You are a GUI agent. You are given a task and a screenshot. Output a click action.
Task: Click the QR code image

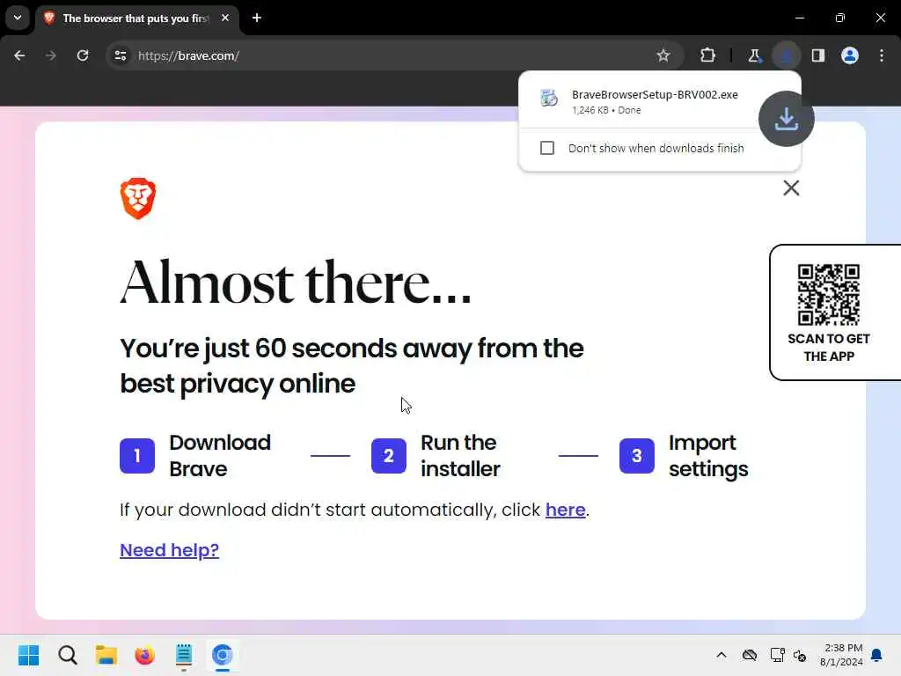coord(829,295)
